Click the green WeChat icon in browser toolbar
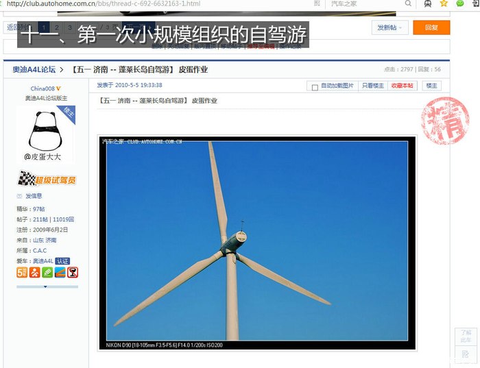This screenshot has height=368, width=480. click(460, 4)
